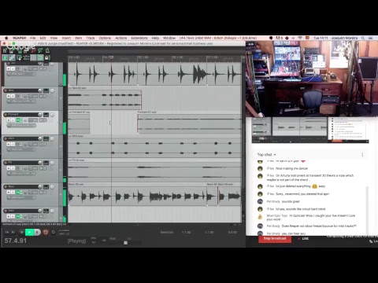Arm the Bass track for recording

point(6,186)
